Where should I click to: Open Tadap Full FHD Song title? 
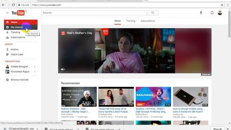[114, 110]
